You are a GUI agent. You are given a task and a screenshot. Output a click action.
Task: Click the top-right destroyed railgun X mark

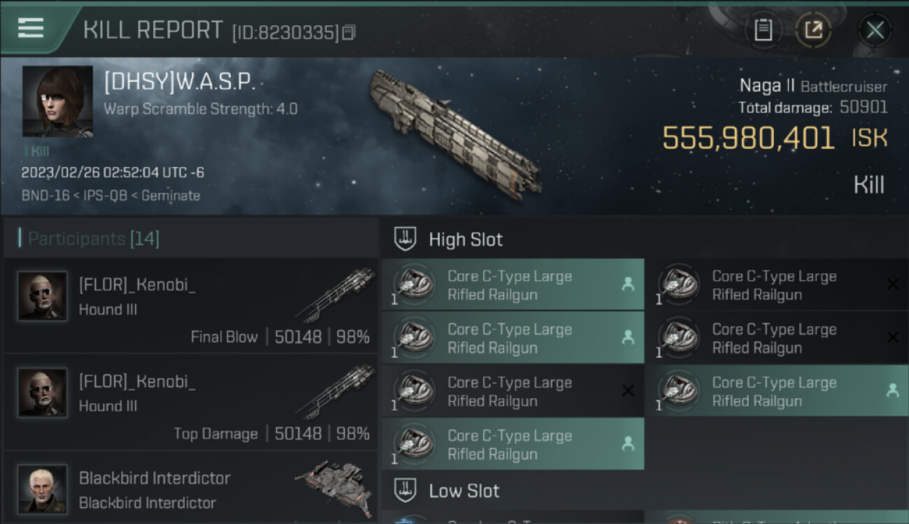[892, 284]
